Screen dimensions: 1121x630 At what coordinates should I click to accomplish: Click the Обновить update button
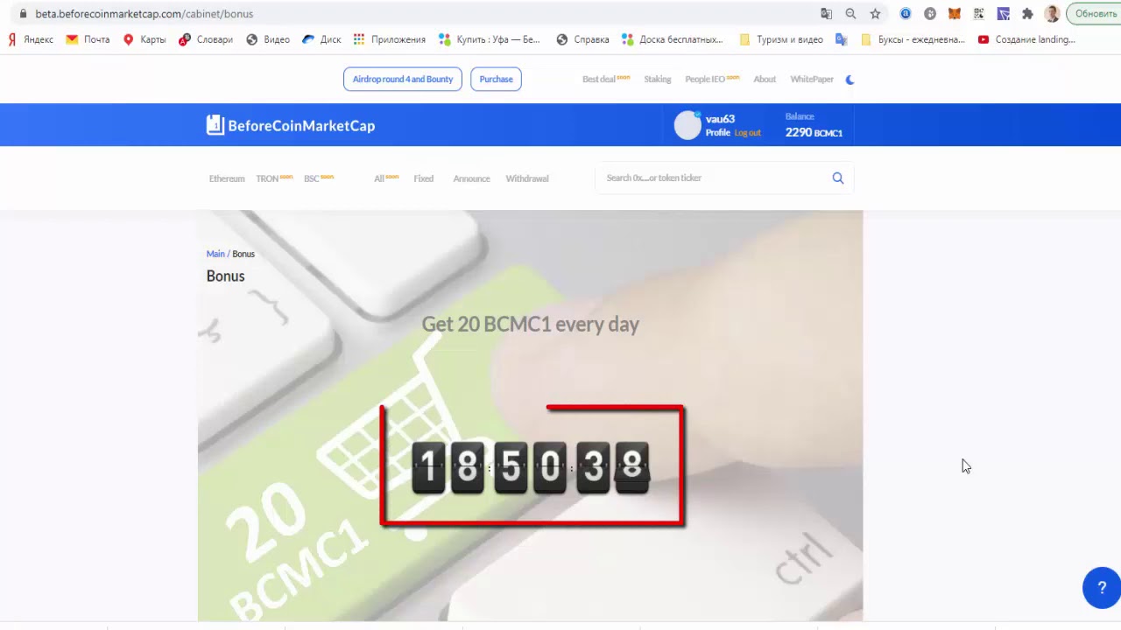coord(1095,14)
